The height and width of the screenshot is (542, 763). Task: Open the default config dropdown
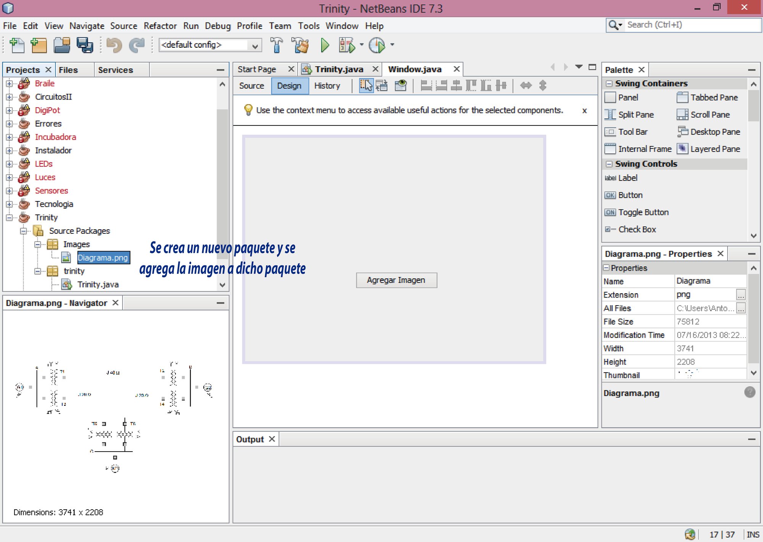255,45
